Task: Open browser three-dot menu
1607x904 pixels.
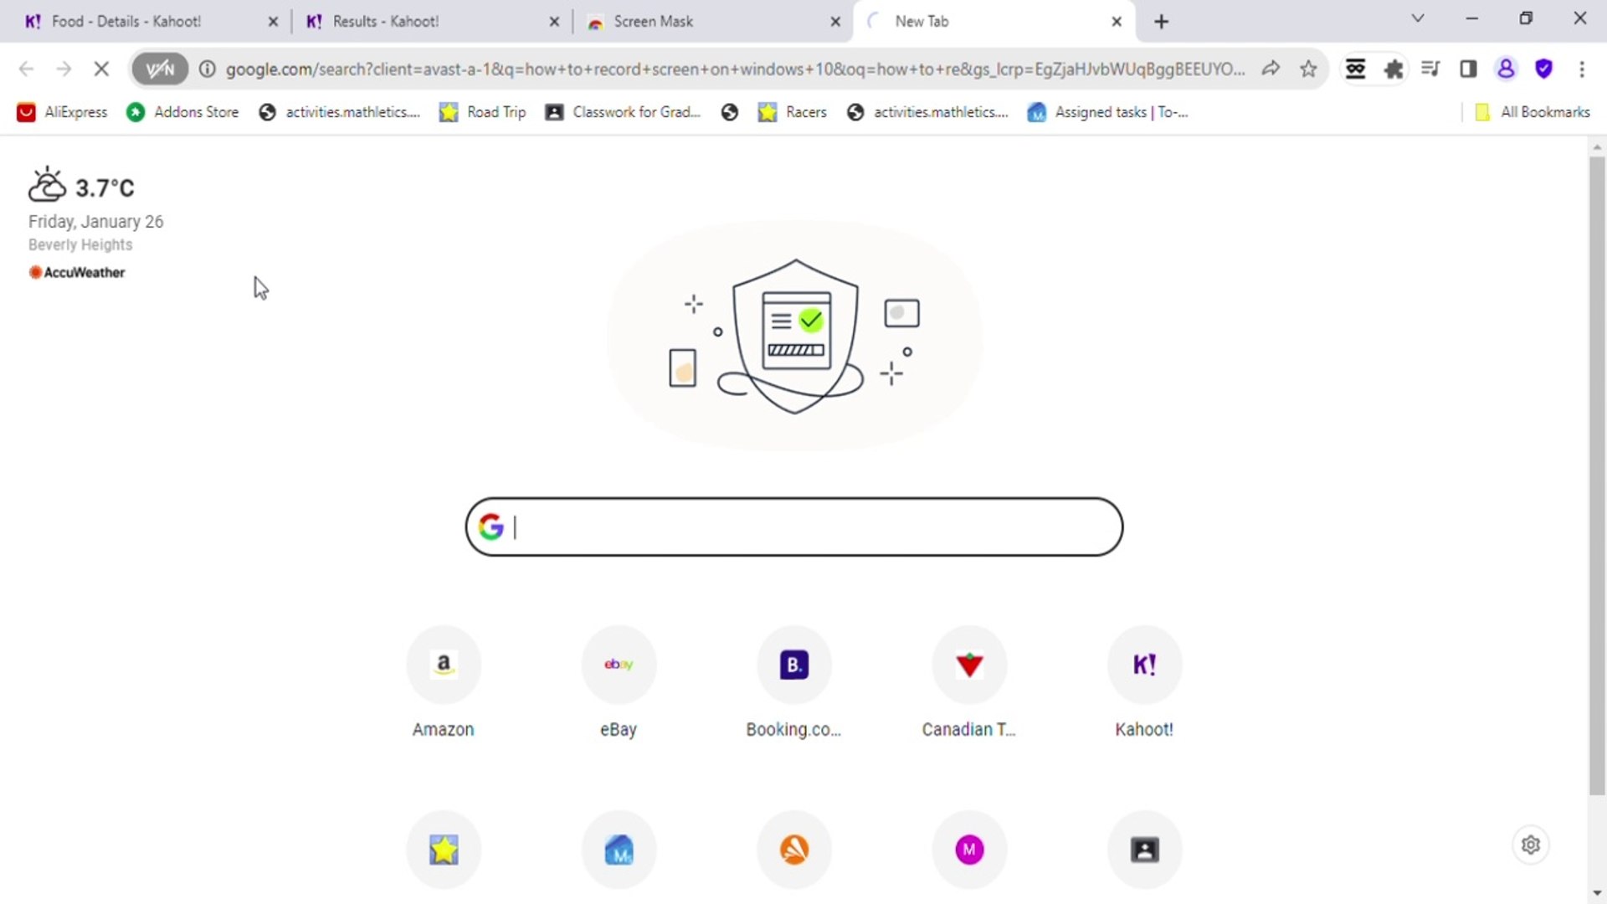Action: [1582, 69]
